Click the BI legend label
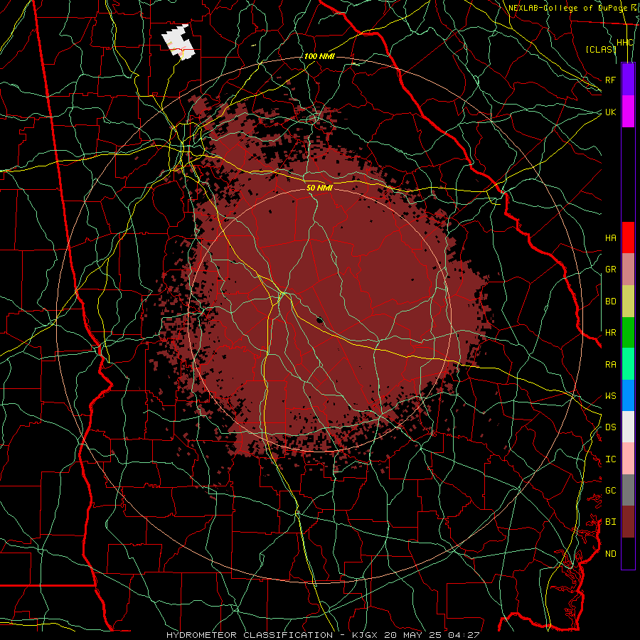 [x=610, y=522]
